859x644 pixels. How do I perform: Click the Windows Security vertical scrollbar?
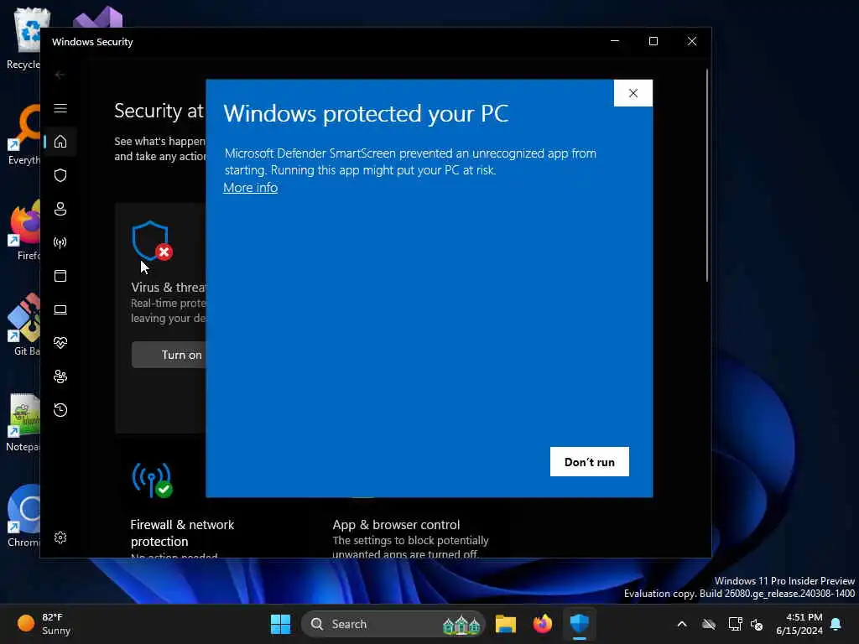[706, 175]
